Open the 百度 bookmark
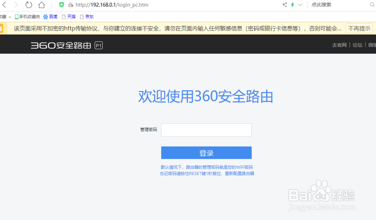This screenshot has width=376, height=220. [50, 17]
